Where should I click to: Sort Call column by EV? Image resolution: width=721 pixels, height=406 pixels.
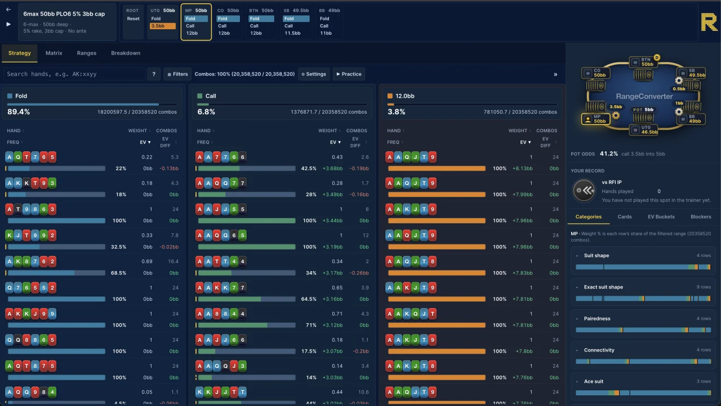[336, 143]
